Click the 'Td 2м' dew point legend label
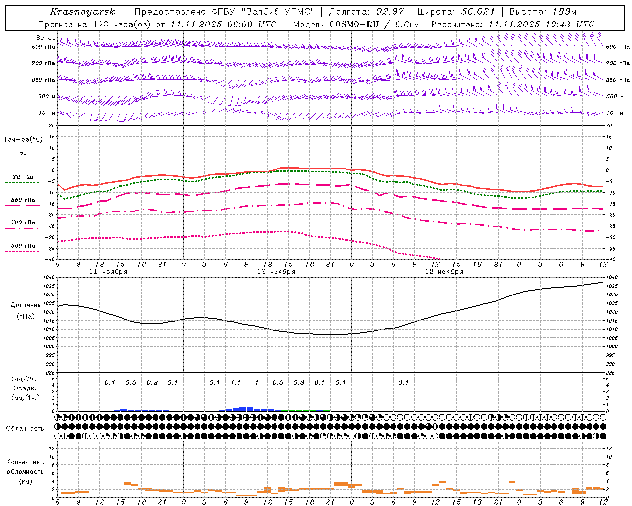 point(23,177)
